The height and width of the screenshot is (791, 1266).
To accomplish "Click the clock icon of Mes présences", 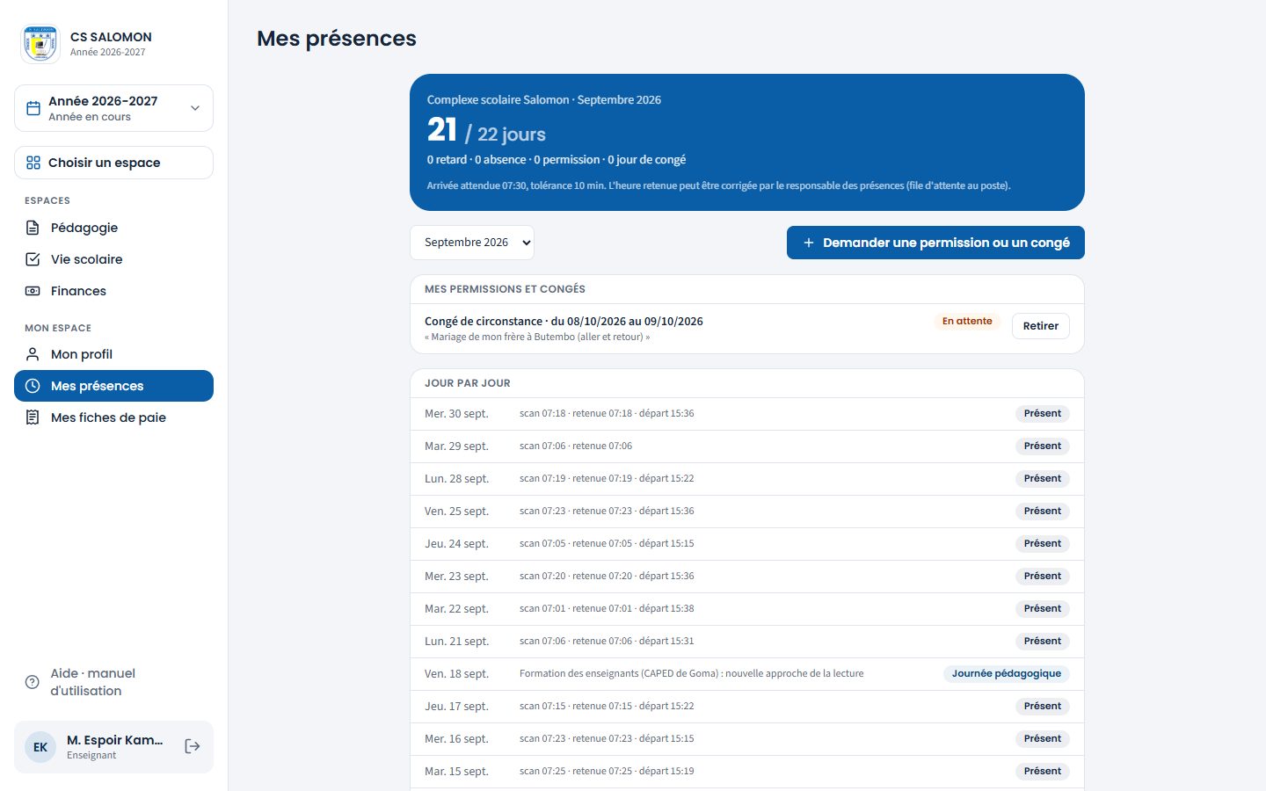I will (x=33, y=386).
